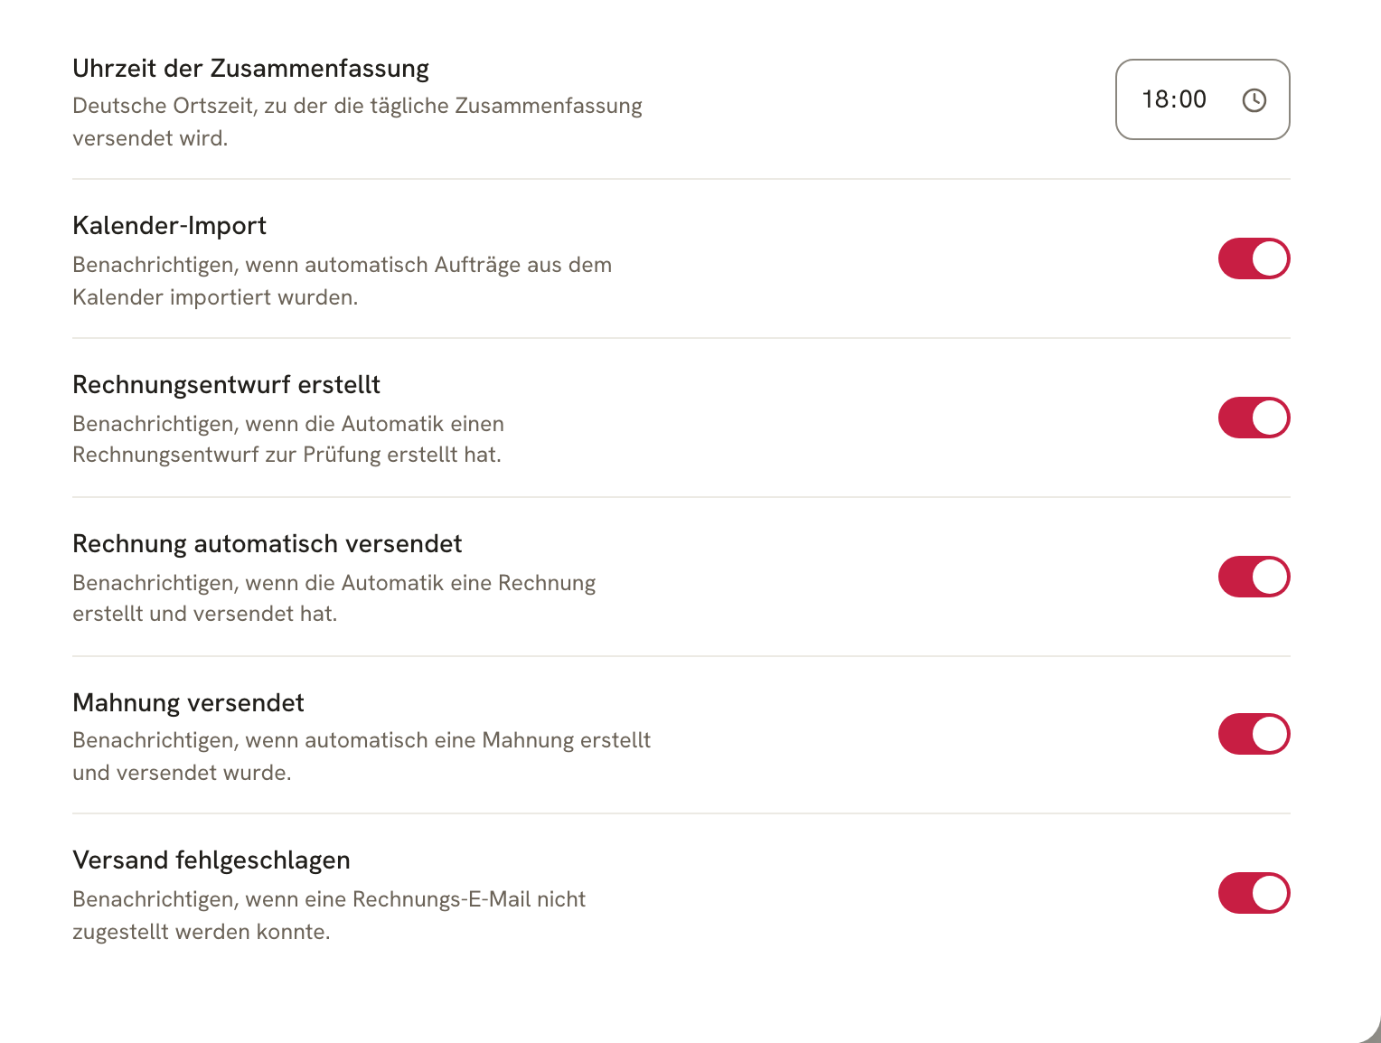Image resolution: width=1381 pixels, height=1043 pixels.
Task: Click description about automatisch eine Mahnung
Action: click(x=362, y=756)
